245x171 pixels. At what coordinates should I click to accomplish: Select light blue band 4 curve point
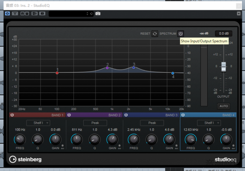[x=173, y=73]
